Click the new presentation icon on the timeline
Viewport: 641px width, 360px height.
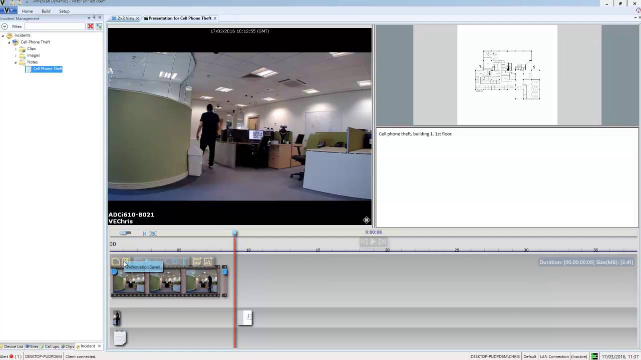click(x=116, y=261)
